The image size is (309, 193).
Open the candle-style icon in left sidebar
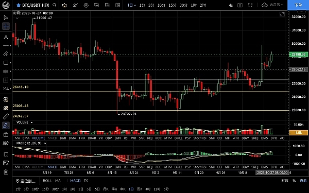point(6,143)
